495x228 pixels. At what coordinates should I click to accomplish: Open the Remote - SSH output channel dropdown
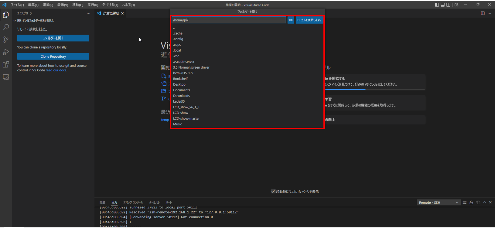point(438,202)
